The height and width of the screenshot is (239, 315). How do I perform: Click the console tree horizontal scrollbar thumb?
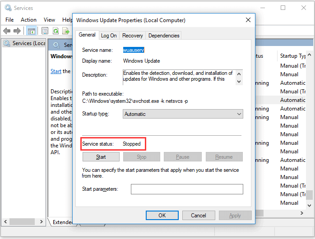click(22, 221)
